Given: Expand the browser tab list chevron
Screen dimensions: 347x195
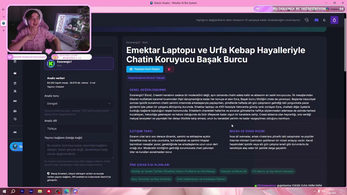Looking at the screenshot, I should coord(4,17).
